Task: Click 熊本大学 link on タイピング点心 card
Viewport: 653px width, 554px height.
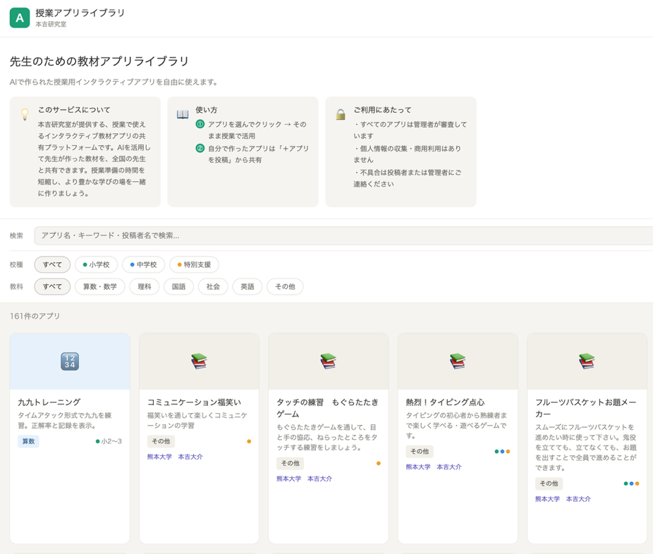Action: [418, 467]
